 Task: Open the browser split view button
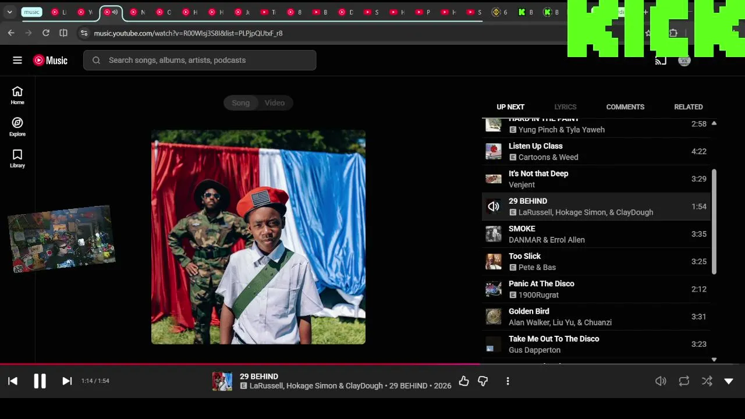[x=63, y=33]
